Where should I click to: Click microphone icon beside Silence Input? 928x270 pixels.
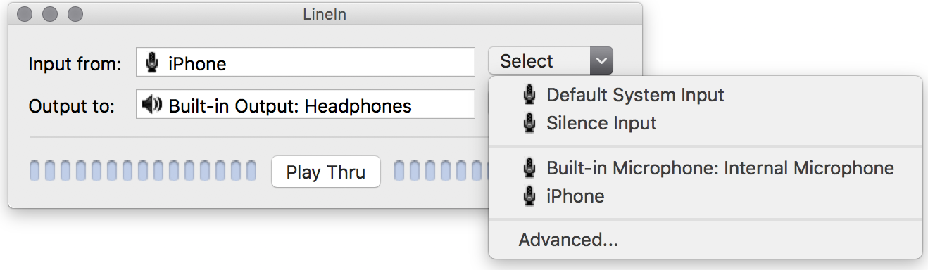coord(529,123)
